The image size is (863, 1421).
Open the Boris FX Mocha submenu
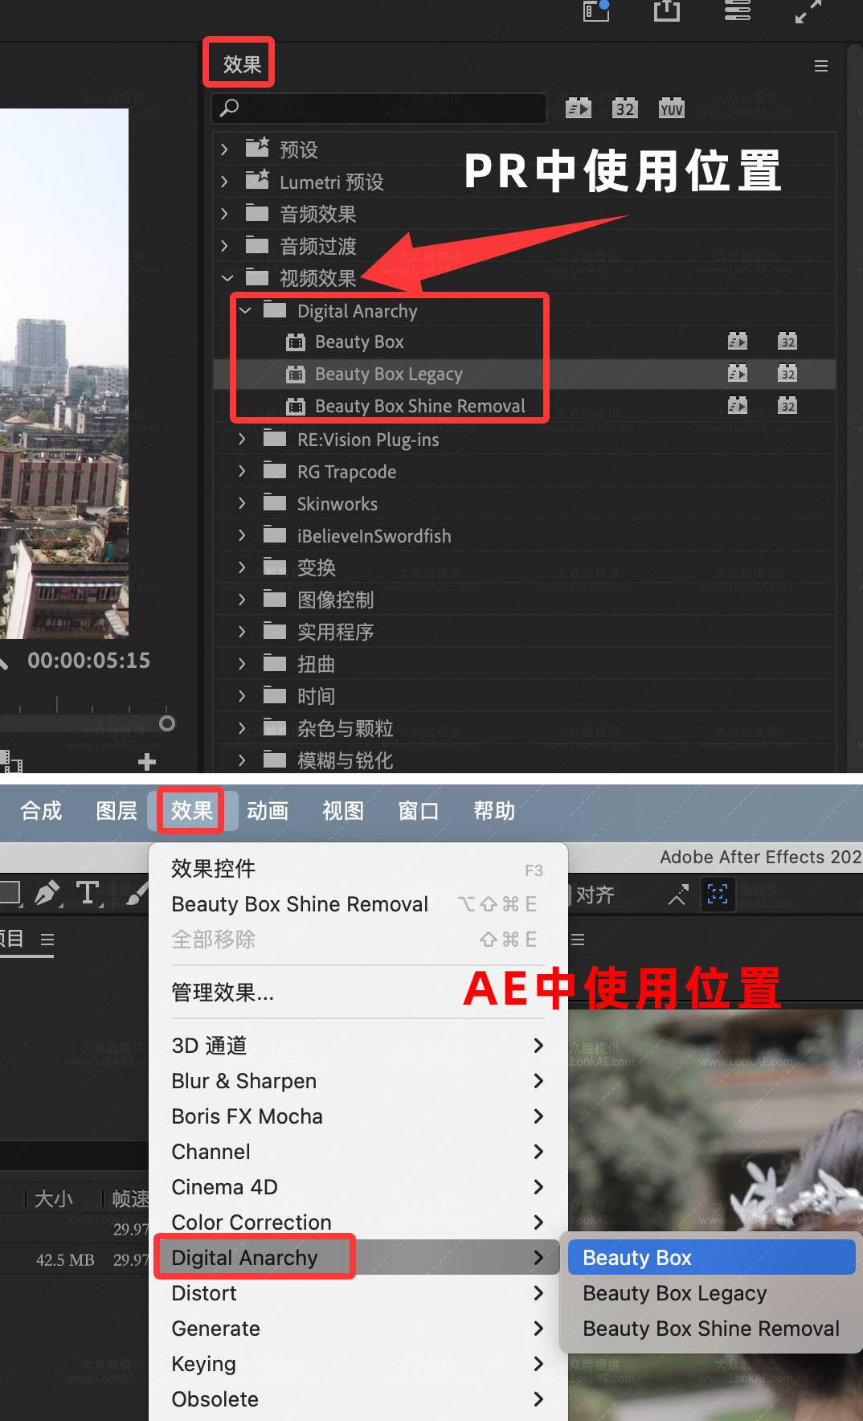pyautogui.click(x=358, y=1116)
